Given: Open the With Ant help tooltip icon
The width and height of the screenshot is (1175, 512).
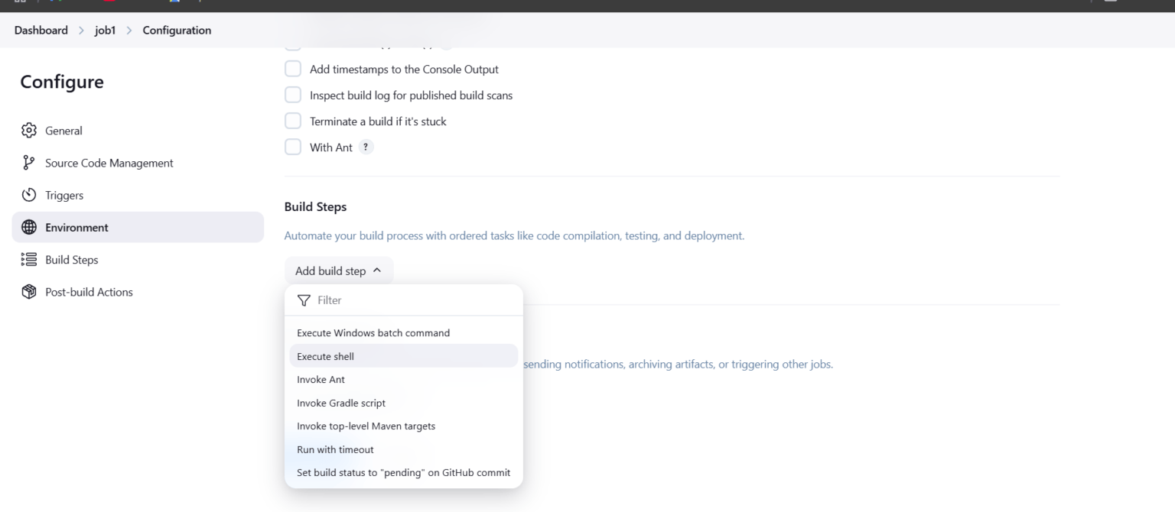Looking at the screenshot, I should tap(365, 147).
